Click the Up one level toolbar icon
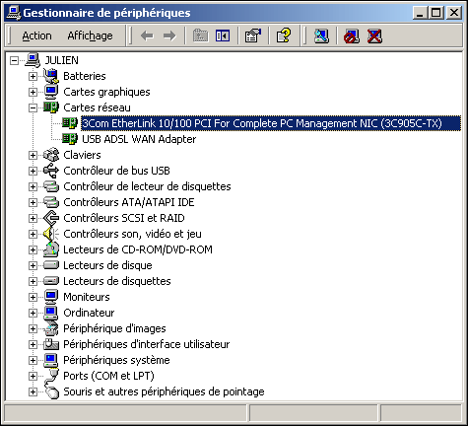This screenshot has height=426, width=468. coord(200,35)
